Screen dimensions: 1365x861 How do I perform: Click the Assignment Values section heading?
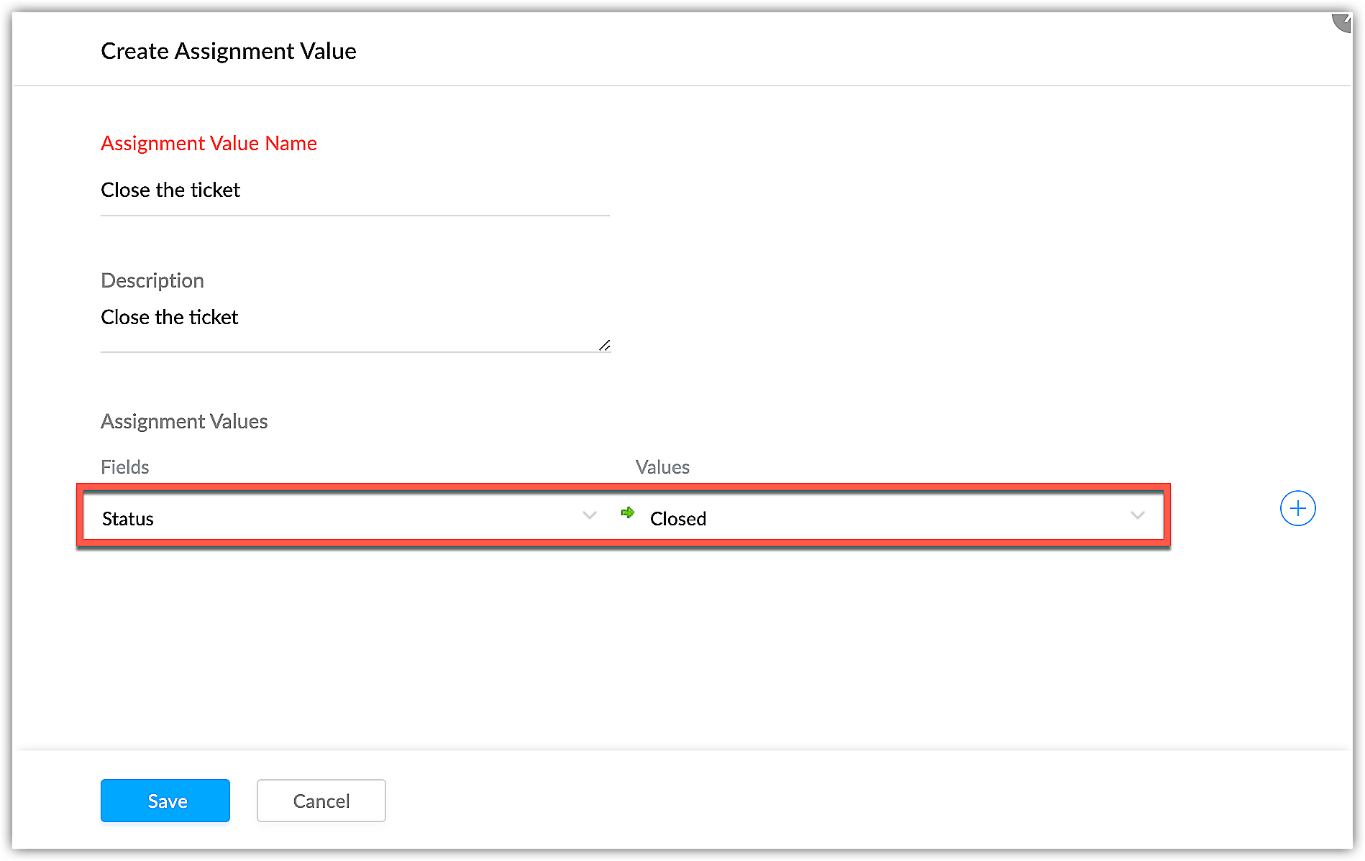tap(184, 421)
